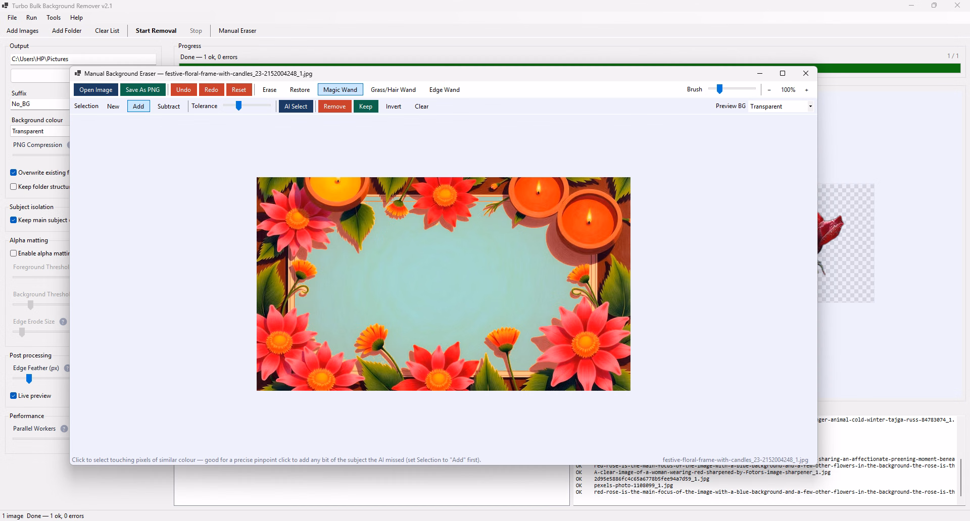Viewport: 970px width, 521px height.
Task: Click the status text 'Done — 1 ok, 0 errors' under Progress
Action: (x=209, y=57)
